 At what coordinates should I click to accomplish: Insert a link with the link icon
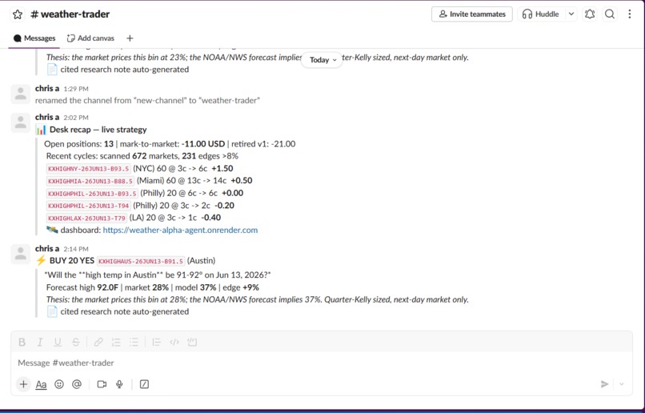[98, 342]
